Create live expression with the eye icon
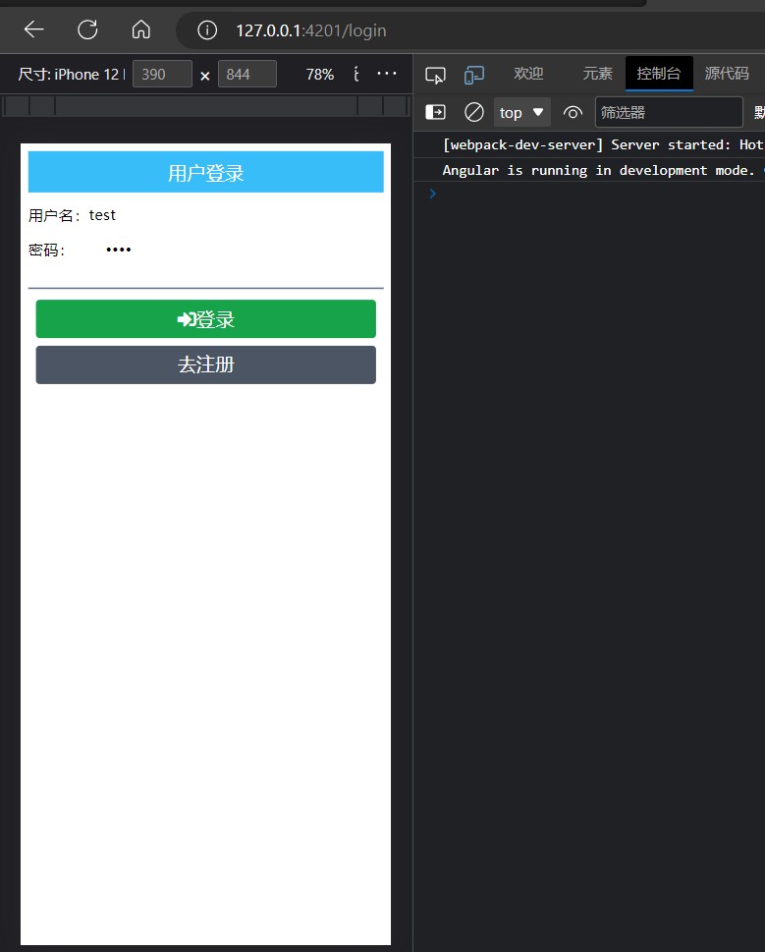The width and height of the screenshot is (765, 952). pyautogui.click(x=573, y=112)
